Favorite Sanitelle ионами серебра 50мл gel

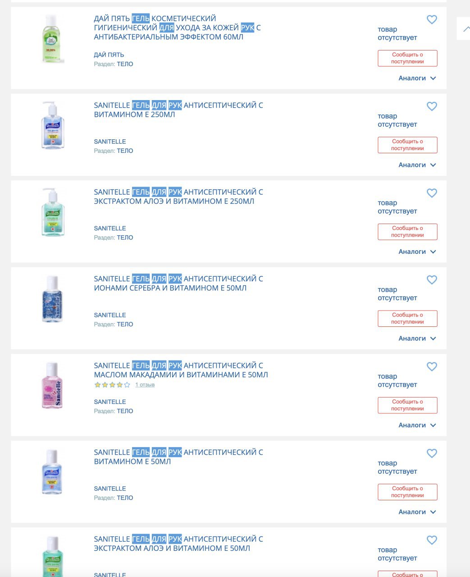[x=432, y=280]
